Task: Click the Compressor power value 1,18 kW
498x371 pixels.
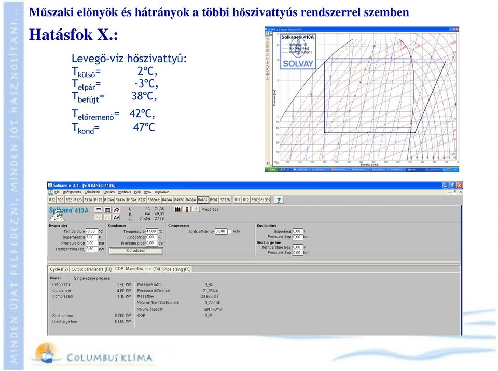Action: (124, 296)
